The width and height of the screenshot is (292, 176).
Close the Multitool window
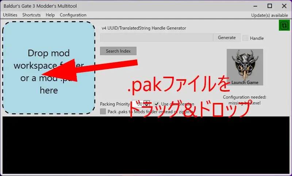284,6
